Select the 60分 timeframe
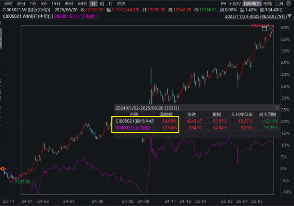 (x=82, y=3)
